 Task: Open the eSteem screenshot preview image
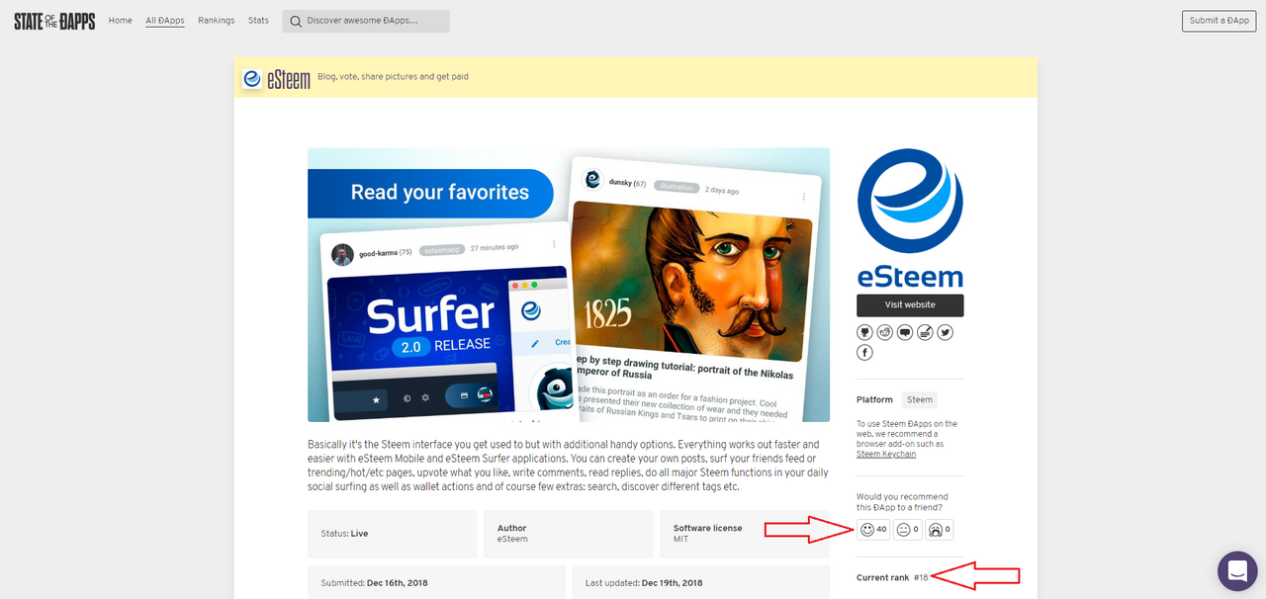pos(569,285)
